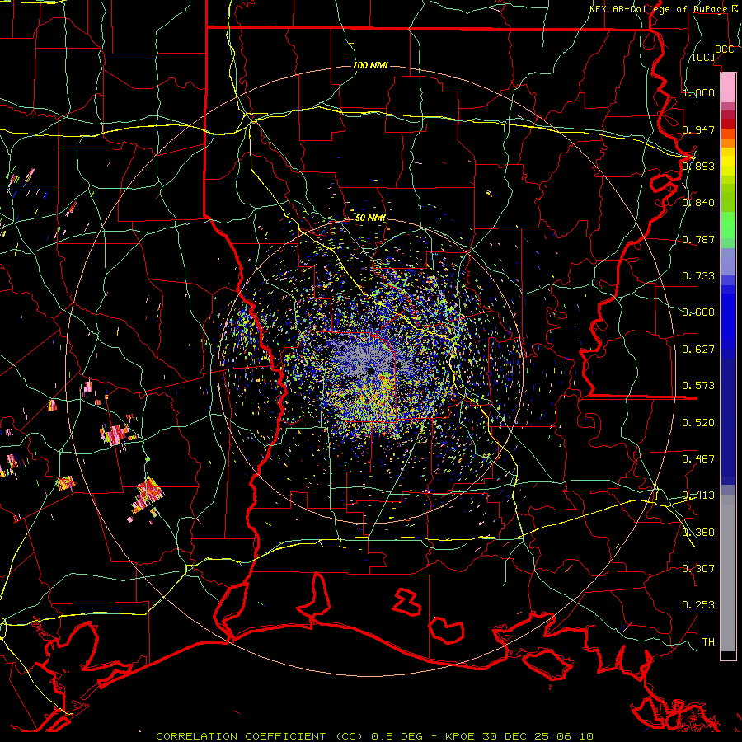Pick the gray segment of the color scale

[728, 573]
